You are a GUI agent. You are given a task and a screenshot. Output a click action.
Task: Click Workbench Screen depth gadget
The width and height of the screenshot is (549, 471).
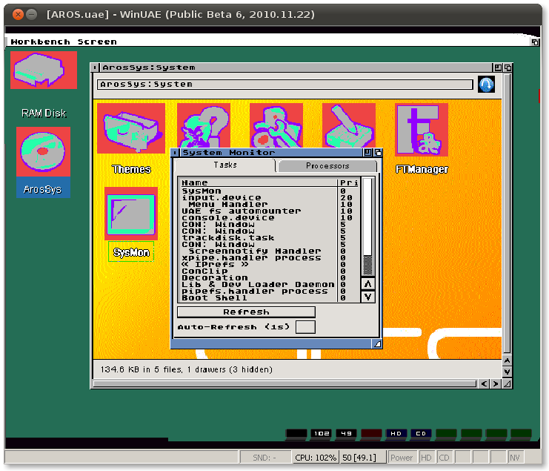[x=535, y=42]
